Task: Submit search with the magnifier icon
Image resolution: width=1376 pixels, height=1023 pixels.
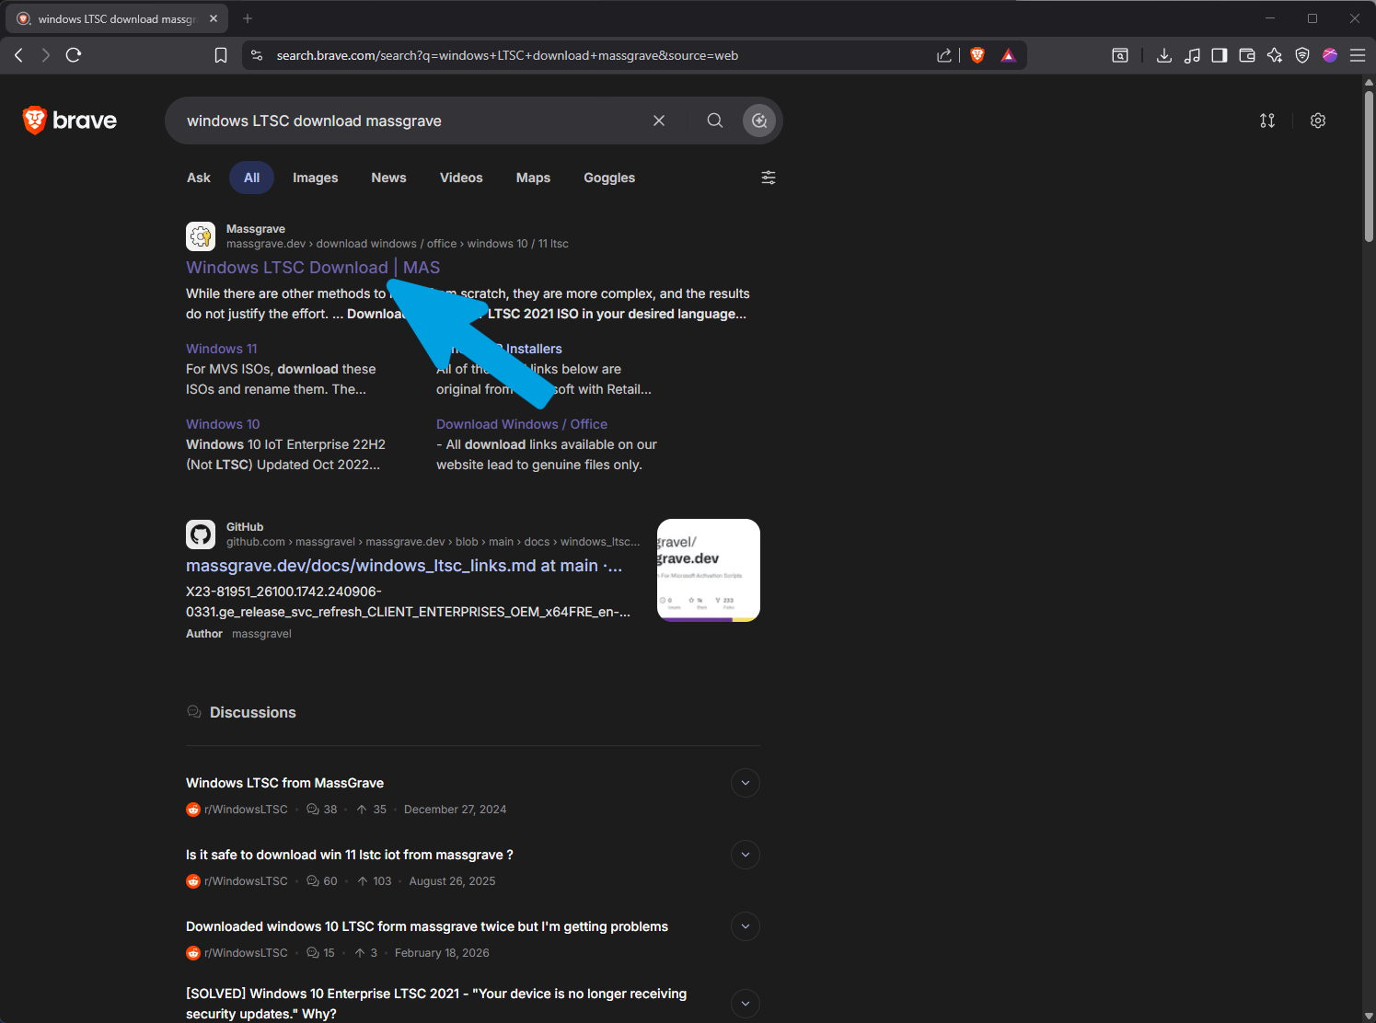Action: point(715,121)
